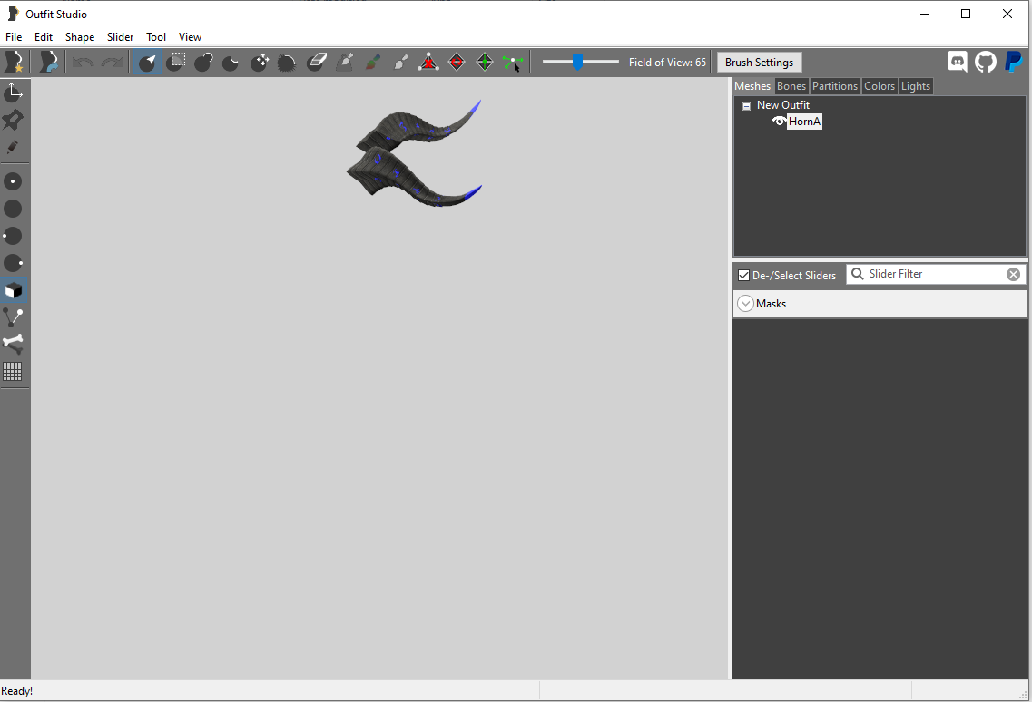Collapse the New Outfit tree node
This screenshot has height=702, width=1032.
[x=746, y=106]
